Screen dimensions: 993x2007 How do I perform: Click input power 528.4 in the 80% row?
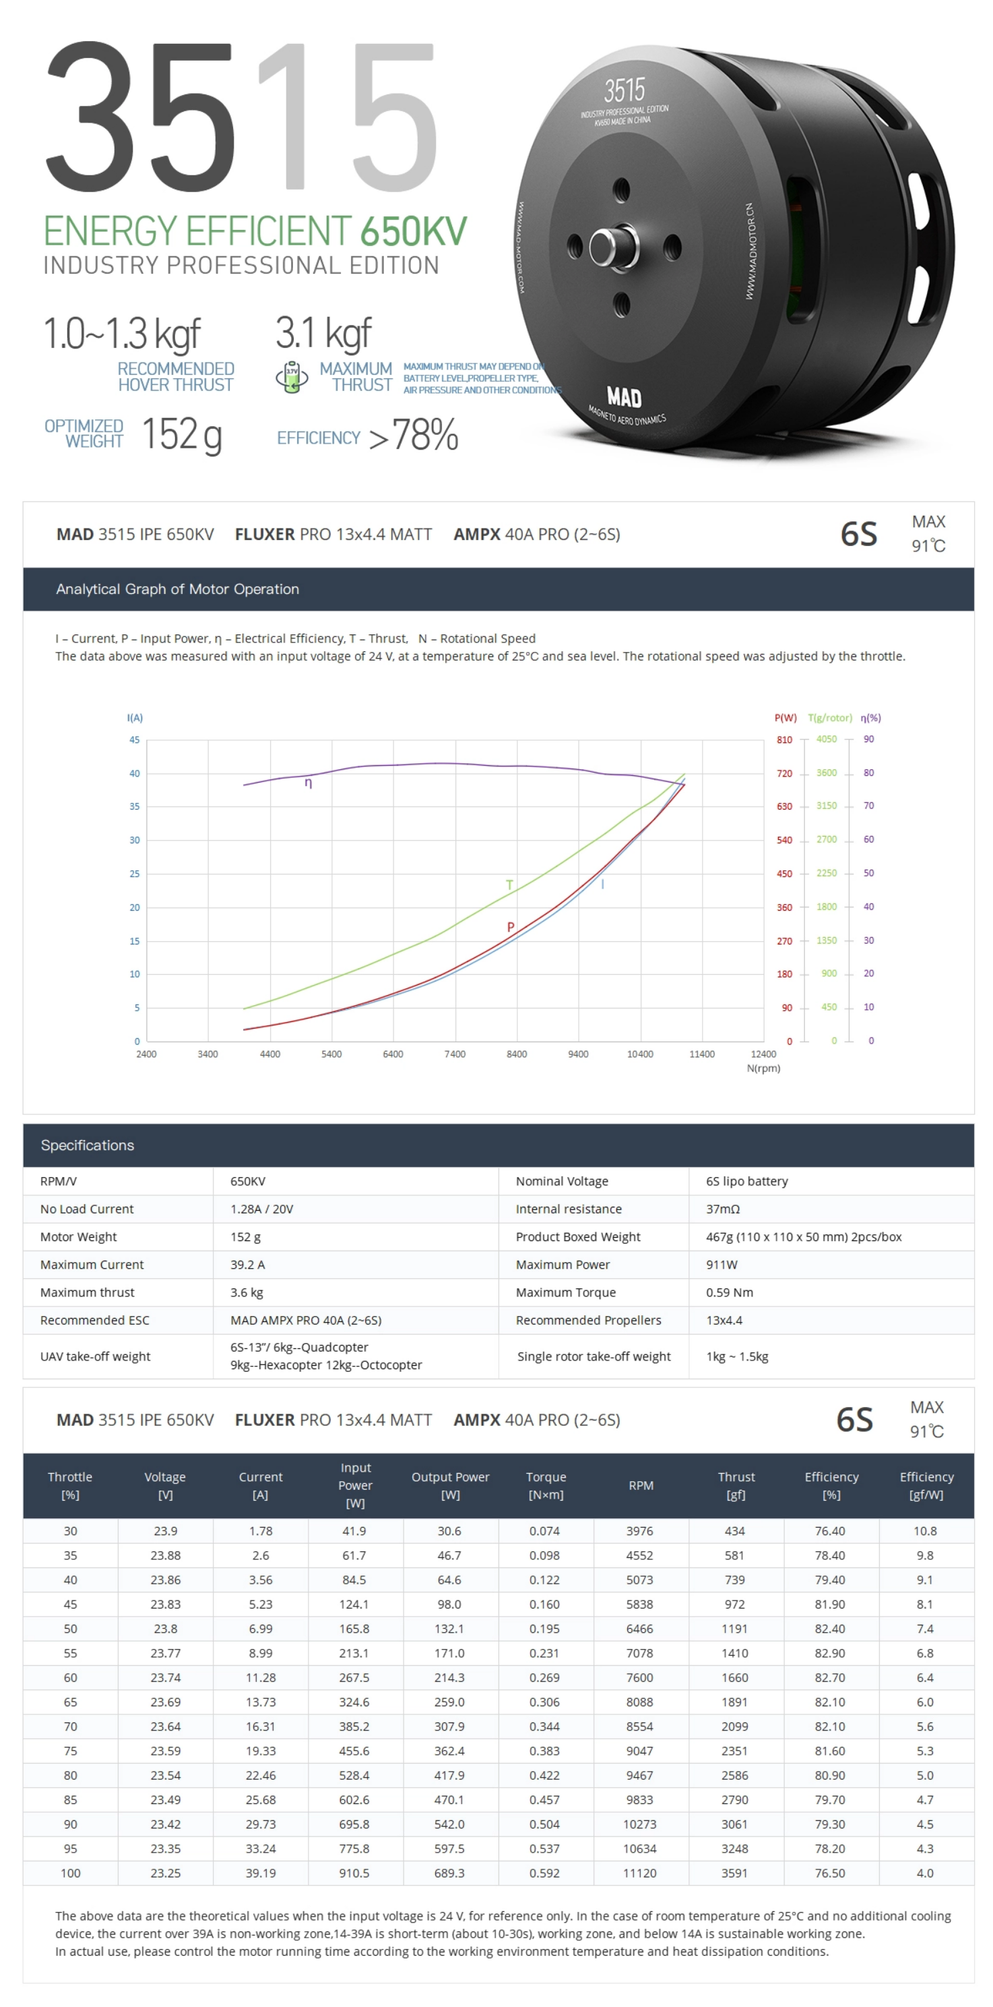[x=354, y=1776]
